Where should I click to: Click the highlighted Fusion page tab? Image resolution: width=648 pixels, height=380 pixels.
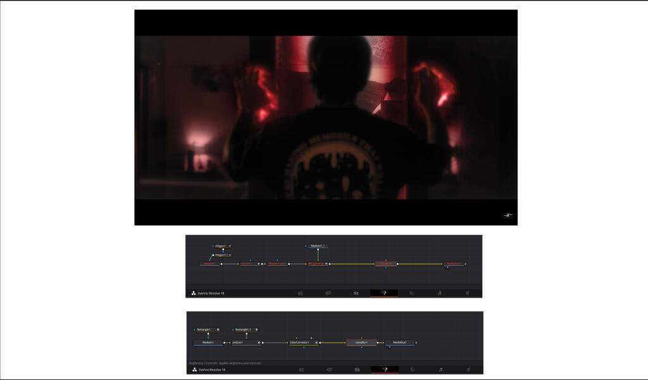[x=385, y=293]
